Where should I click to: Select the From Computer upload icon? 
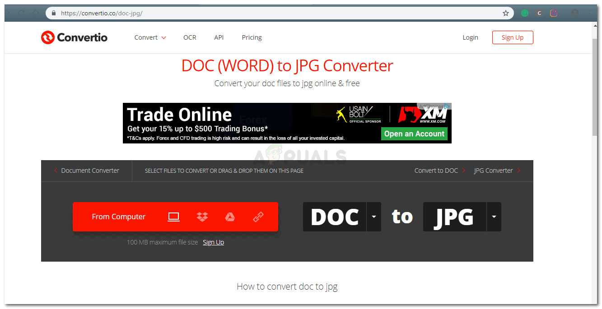[x=173, y=217]
